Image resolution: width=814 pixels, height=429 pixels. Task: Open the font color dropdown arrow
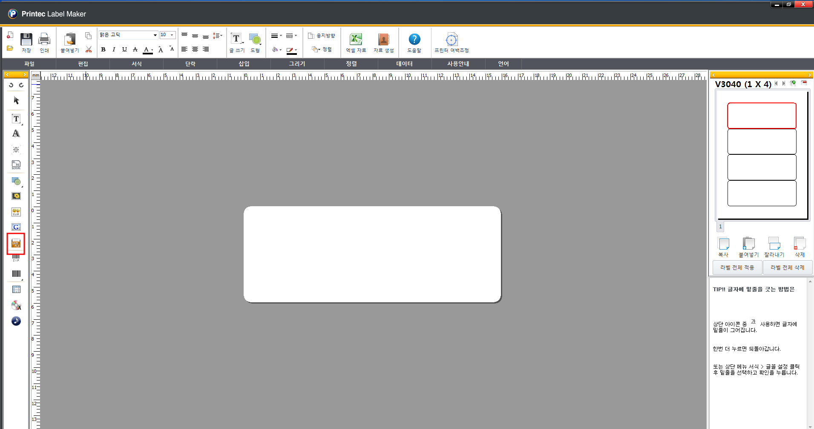point(152,50)
